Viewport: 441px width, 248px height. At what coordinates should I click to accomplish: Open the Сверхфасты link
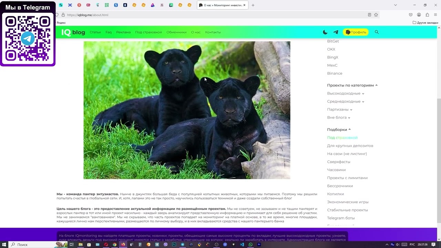[x=339, y=162]
